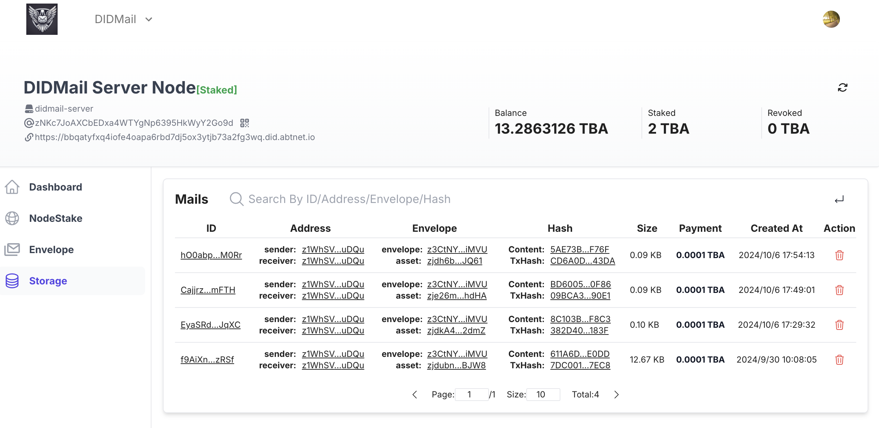Click the enter arrow icon in Mails search
The height and width of the screenshot is (428, 879).
point(839,199)
